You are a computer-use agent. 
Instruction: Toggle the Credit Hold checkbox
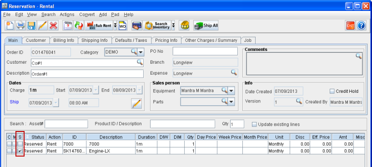point(332,91)
